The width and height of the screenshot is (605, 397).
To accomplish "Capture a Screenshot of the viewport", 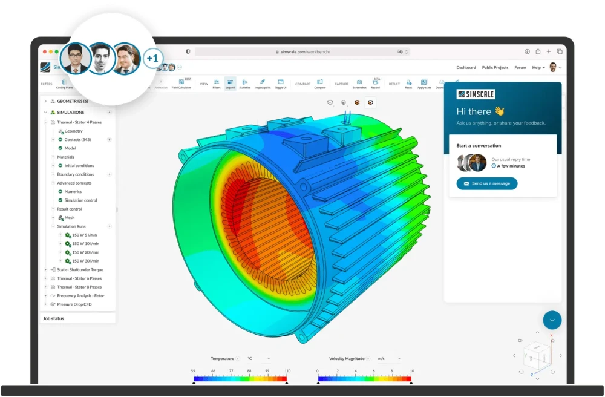I will (x=359, y=82).
